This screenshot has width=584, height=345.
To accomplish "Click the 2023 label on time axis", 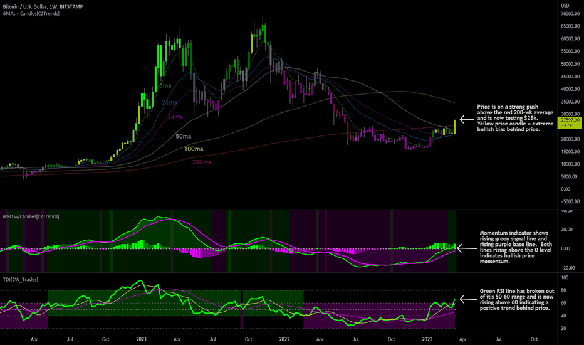I will [x=427, y=339].
